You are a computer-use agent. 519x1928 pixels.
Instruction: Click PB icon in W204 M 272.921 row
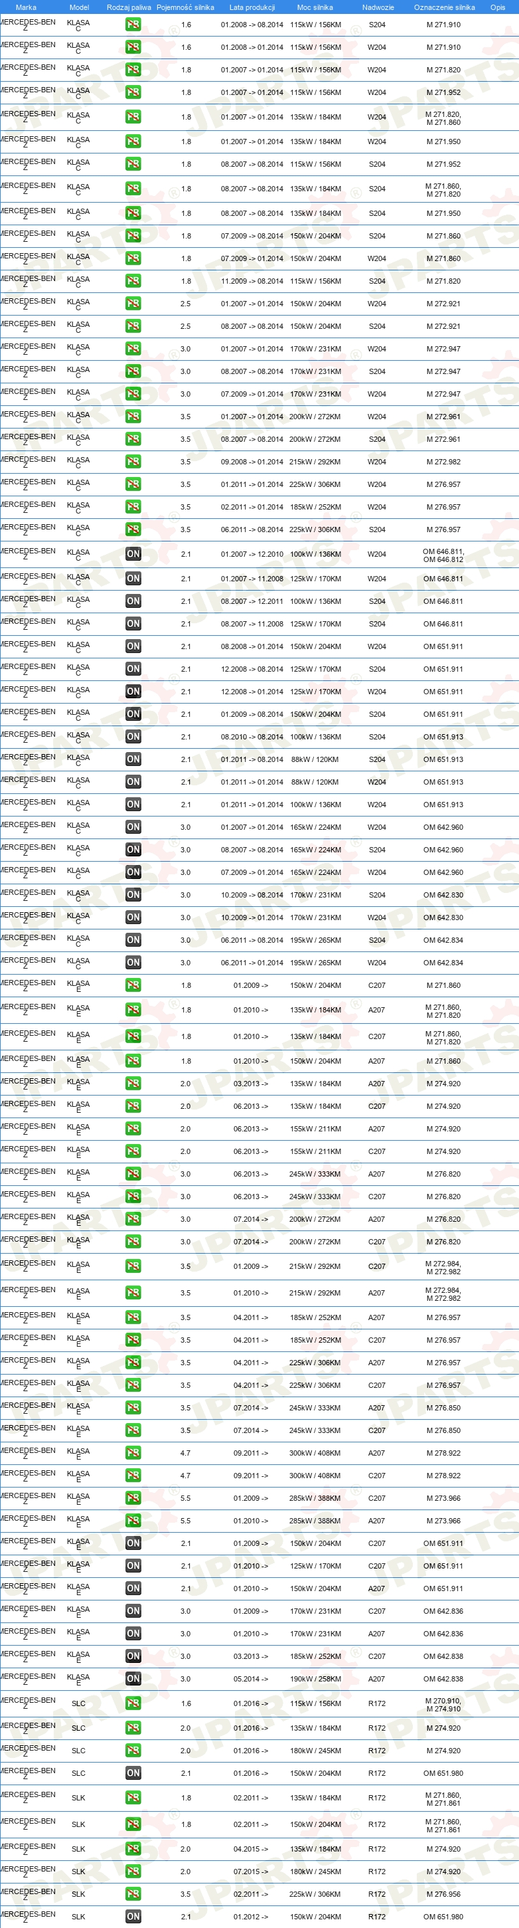[x=133, y=304]
